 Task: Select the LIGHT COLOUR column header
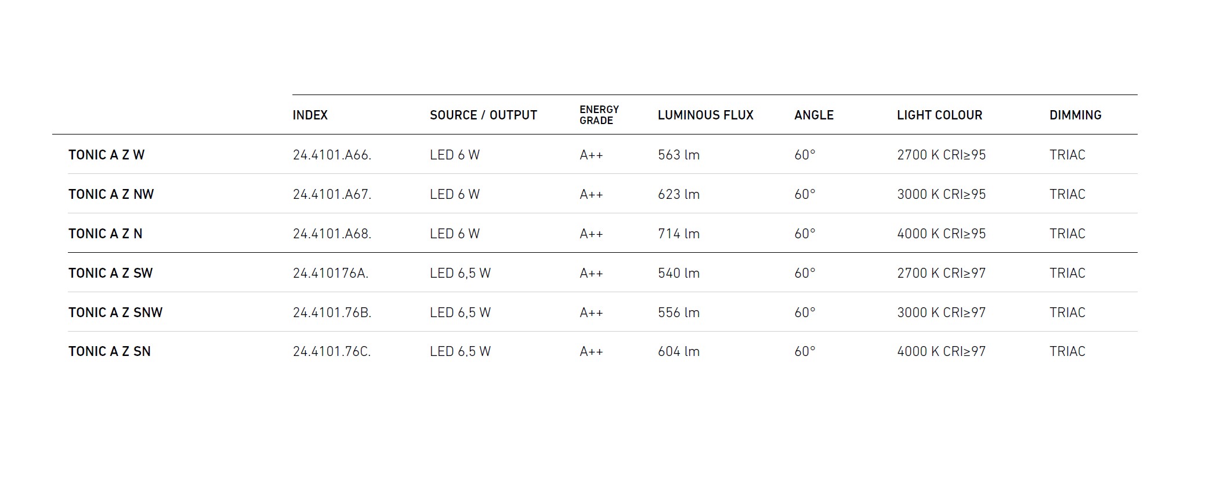coord(939,115)
